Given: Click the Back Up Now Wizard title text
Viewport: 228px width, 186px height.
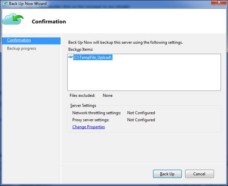Looking at the screenshot, I should point(27,3).
